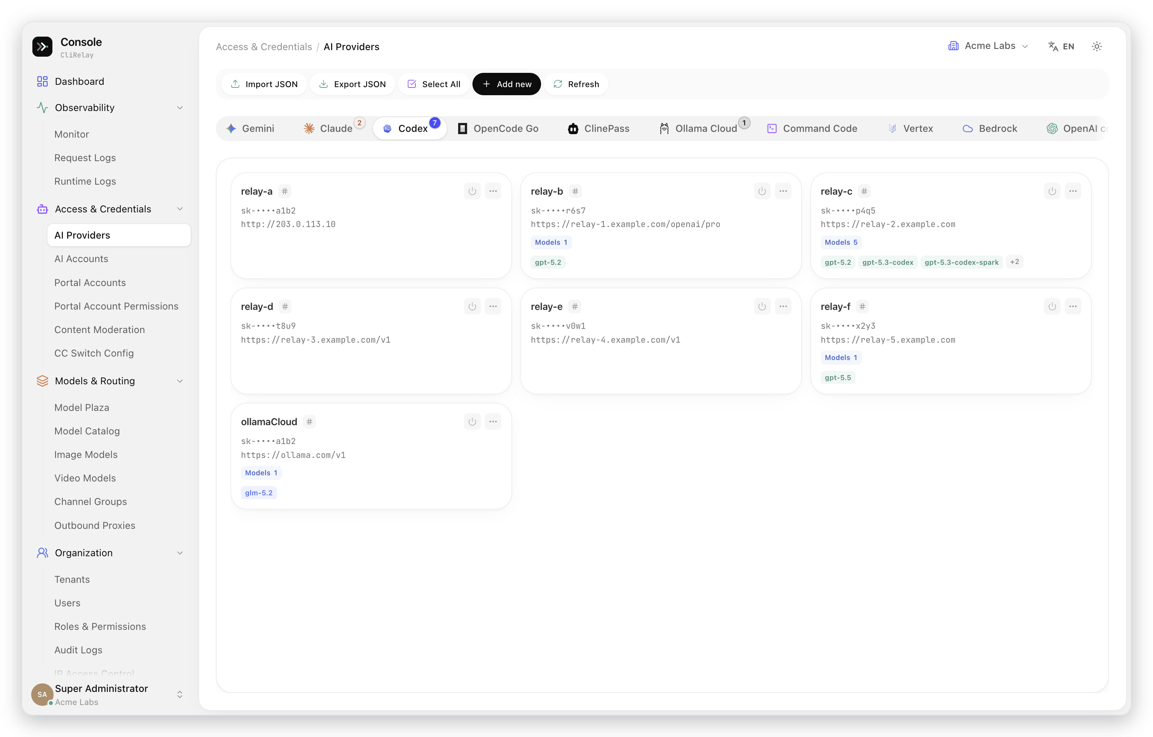Click Access & Credentials breadcrumb link
Screen dimensions: 1153x737
click(x=264, y=47)
